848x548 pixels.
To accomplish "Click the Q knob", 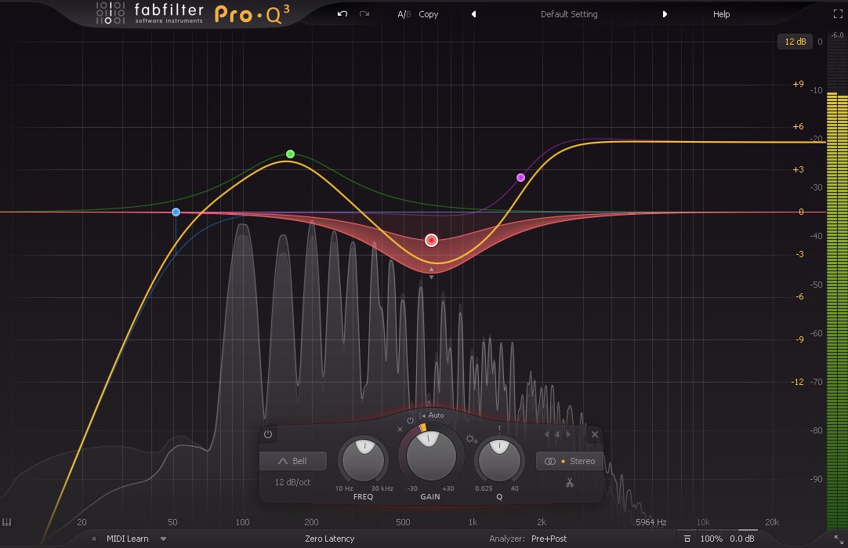I will (x=499, y=460).
